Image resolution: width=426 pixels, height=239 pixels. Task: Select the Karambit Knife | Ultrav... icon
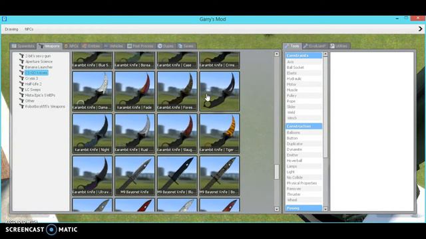pos(92,175)
